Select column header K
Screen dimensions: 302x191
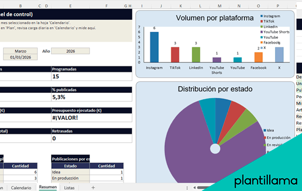click(x=181, y=6)
